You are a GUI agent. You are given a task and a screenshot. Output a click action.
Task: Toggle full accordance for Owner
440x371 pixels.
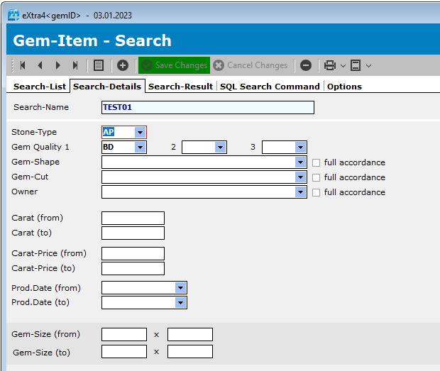[x=317, y=192]
